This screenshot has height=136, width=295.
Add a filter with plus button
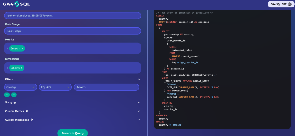(7, 95)
